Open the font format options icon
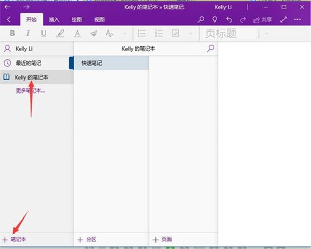The width and height of the screenshot is (311, 249). click(109, 33)
